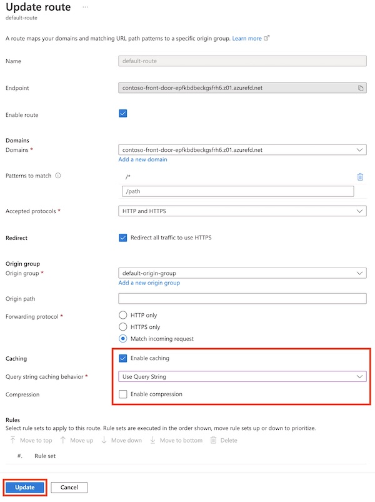Click the Patterns to match info icon
375x502 pixels.
(x=58, y=176)
